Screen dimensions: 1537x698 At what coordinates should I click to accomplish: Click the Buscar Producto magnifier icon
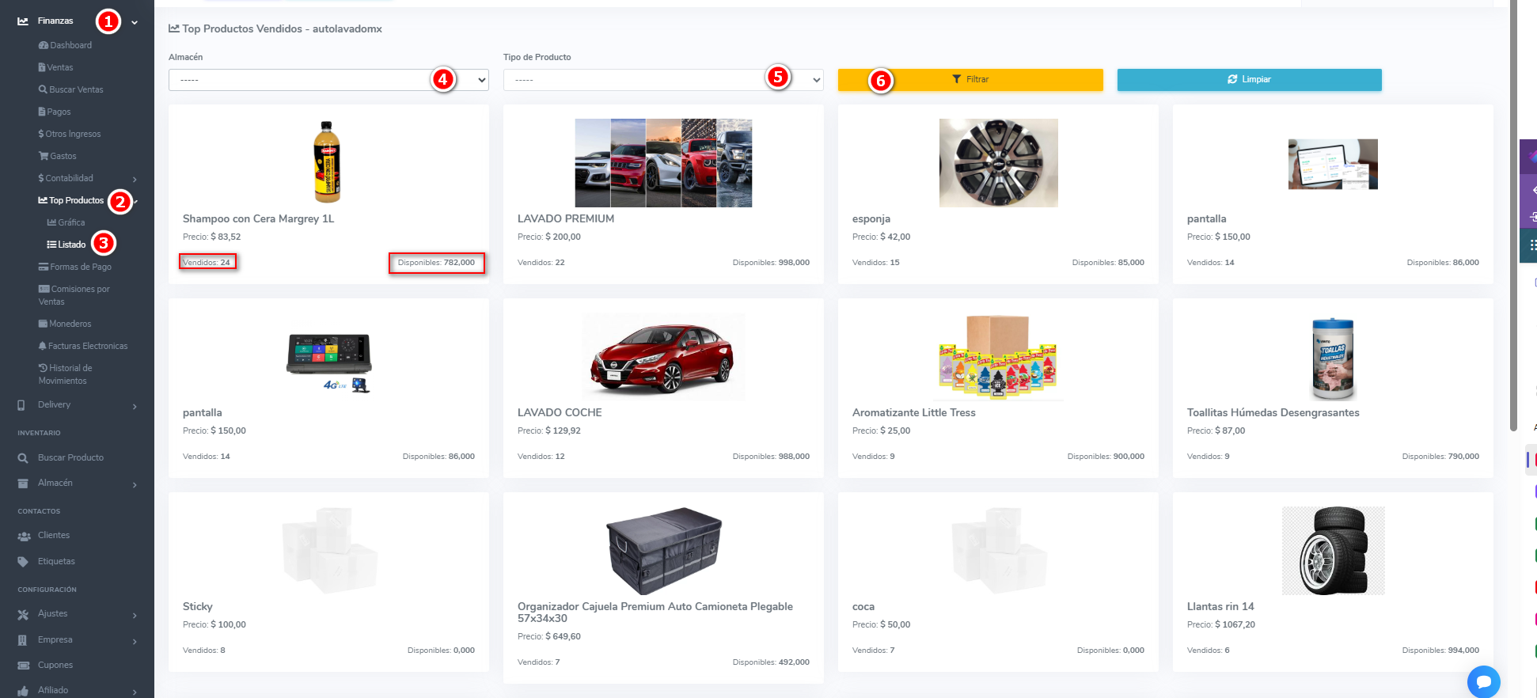click(23, 458)
